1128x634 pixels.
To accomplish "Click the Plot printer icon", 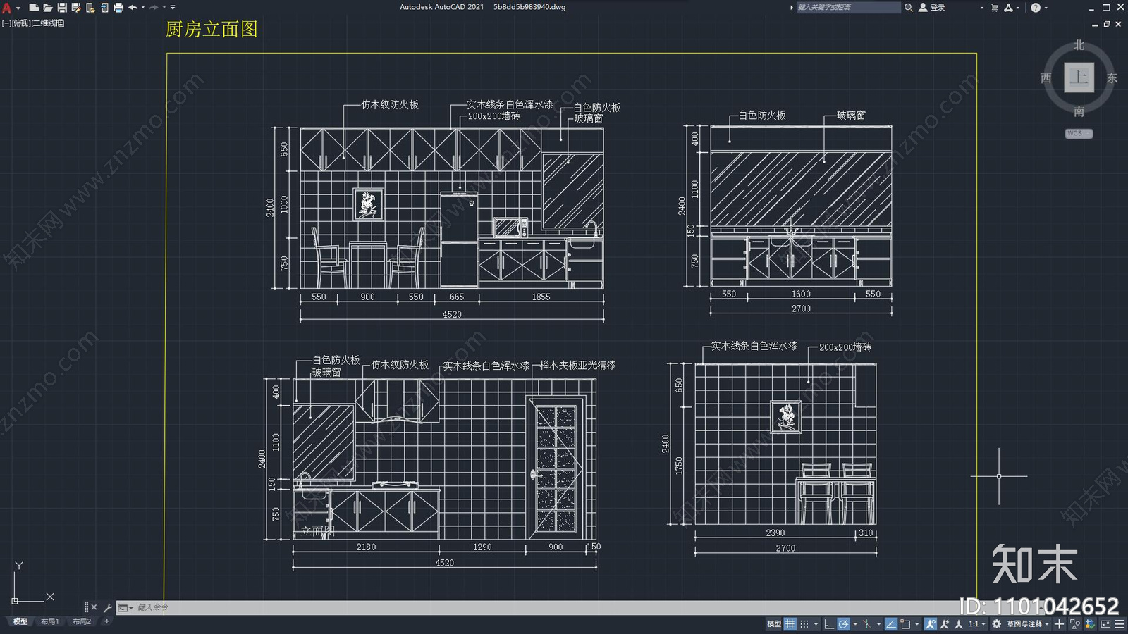I will coord(118,8).
